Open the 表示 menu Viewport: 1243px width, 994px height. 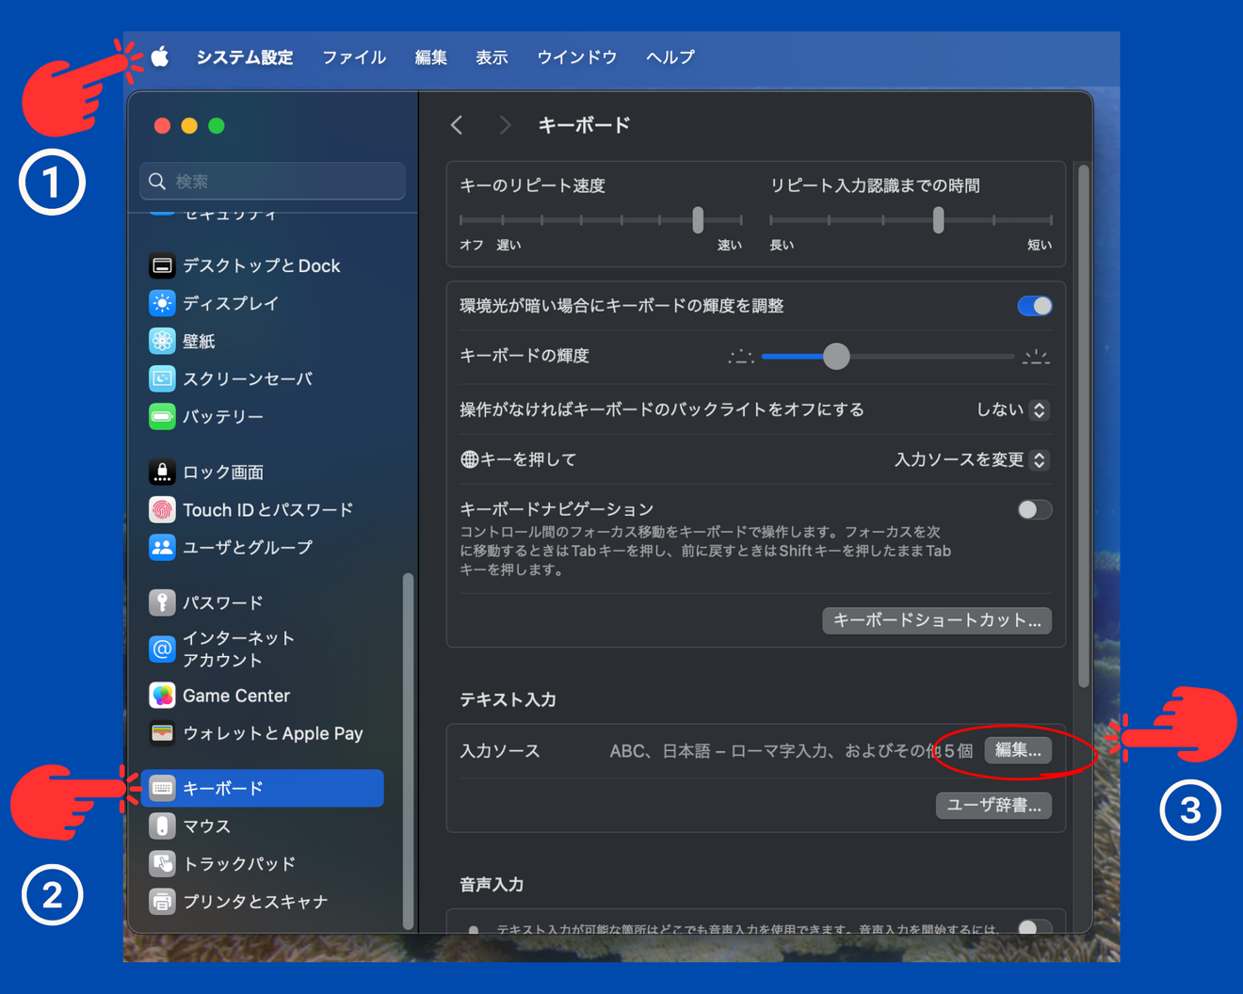click(x=492, y=57)
